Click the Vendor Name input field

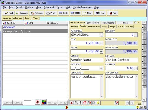(87, 60)
